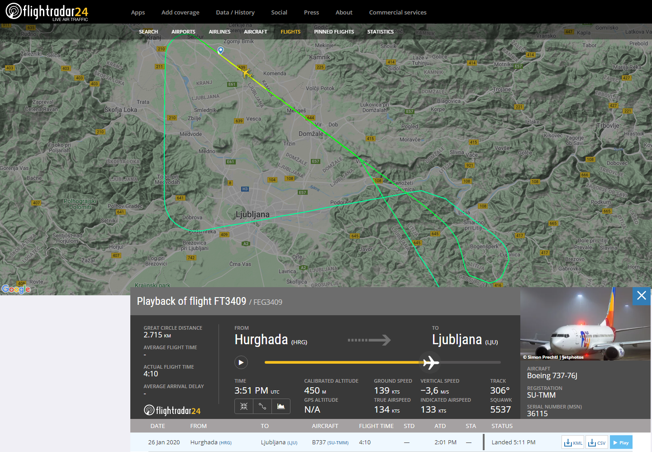
Task: Open the Flightradar24 logo home link
Action: click(47, 11)
